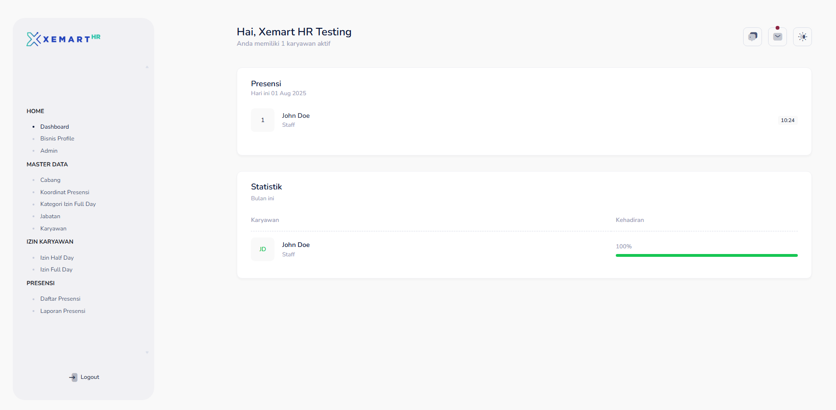Select Izin Half Day menu
Viewport: 836px width, 410px height.
(57, 258)
